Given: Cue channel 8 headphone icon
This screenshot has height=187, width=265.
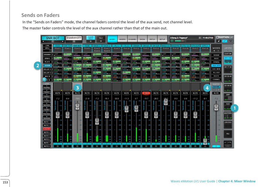Looking at the screenshot, I should (126, 146).
